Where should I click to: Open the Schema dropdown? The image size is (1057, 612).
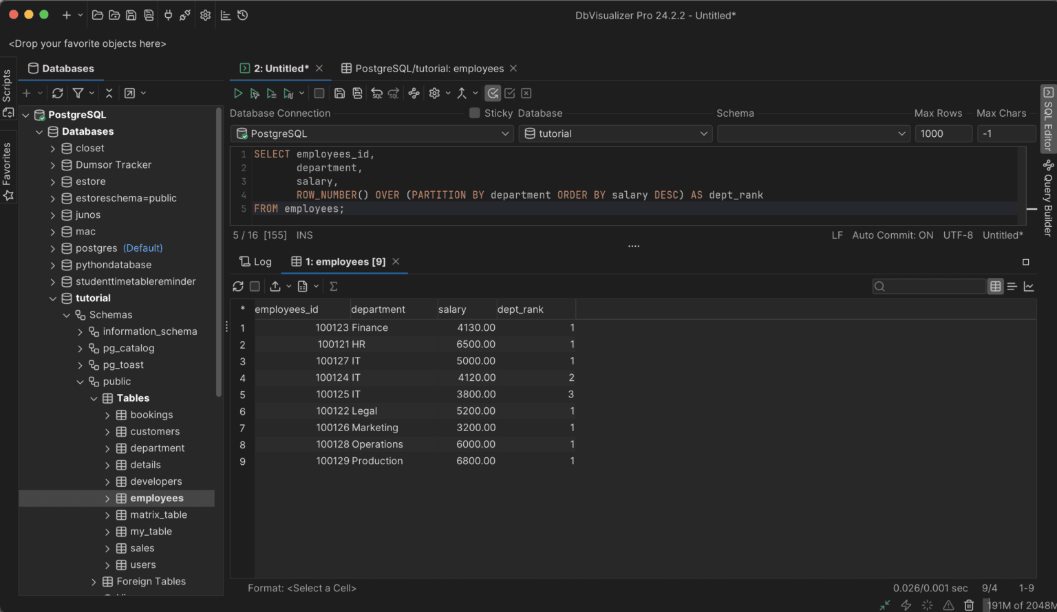(901, 133)
